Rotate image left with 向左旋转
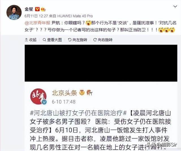The height and width of the screenshot is (151, 181). (x=77, y=40)
